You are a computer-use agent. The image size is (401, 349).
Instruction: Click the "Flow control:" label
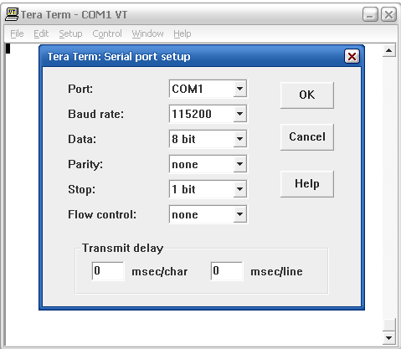coord(102,214)
